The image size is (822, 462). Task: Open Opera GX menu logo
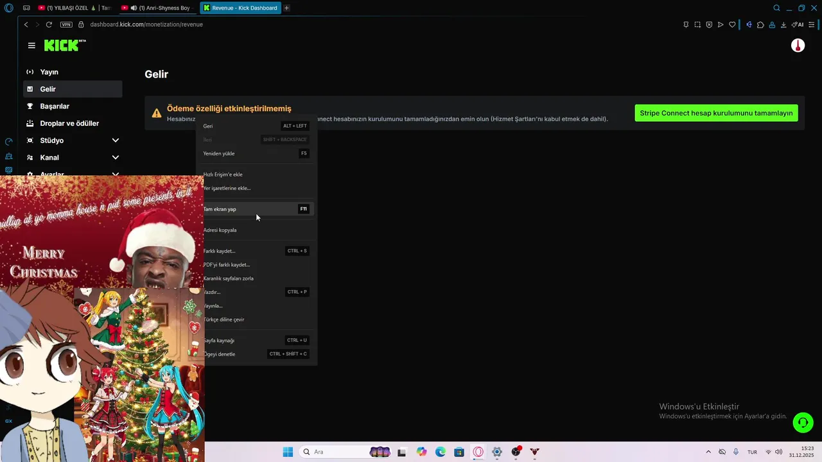8,8
